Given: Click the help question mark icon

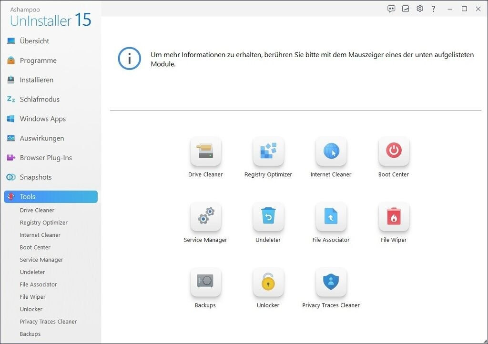Looking at the screenshot, I should pos(433,9).
